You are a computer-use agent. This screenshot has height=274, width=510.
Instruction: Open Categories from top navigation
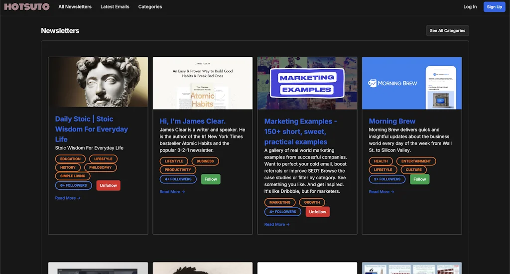pyautogui.click(x=150, y=7)
